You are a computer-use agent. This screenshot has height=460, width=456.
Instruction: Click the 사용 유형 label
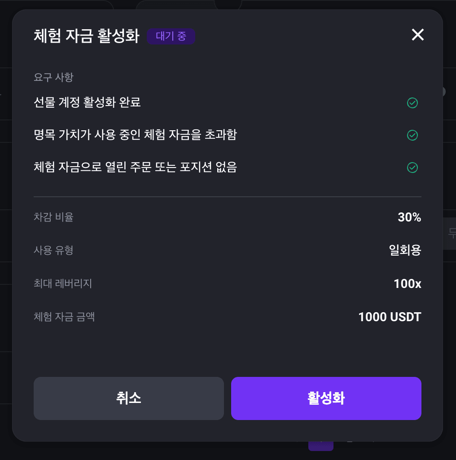53,250
